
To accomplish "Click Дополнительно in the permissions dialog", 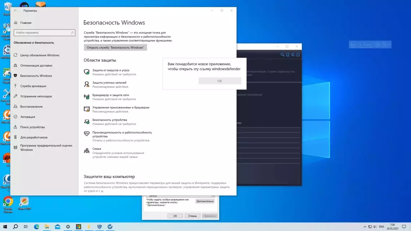I will [x=205, y=201].
